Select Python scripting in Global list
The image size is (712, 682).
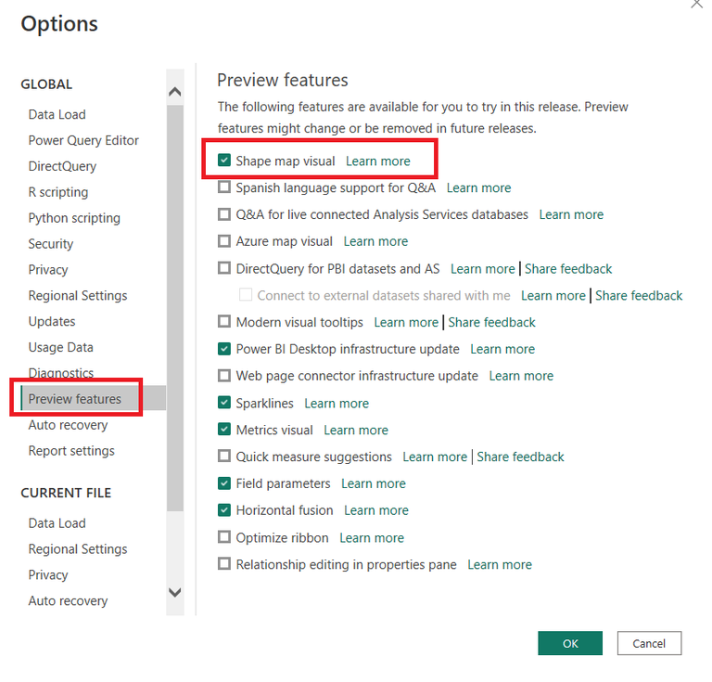tap(74, 218)
